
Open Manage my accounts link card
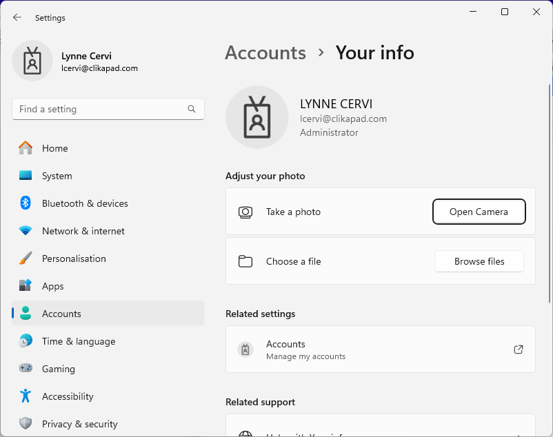point(381,349)
